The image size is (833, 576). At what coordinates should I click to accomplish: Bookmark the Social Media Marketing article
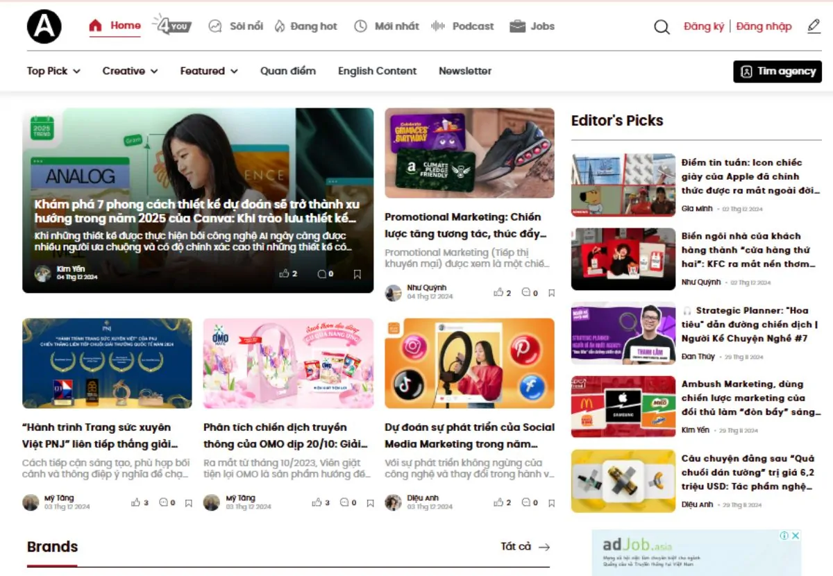coord(551,503)
